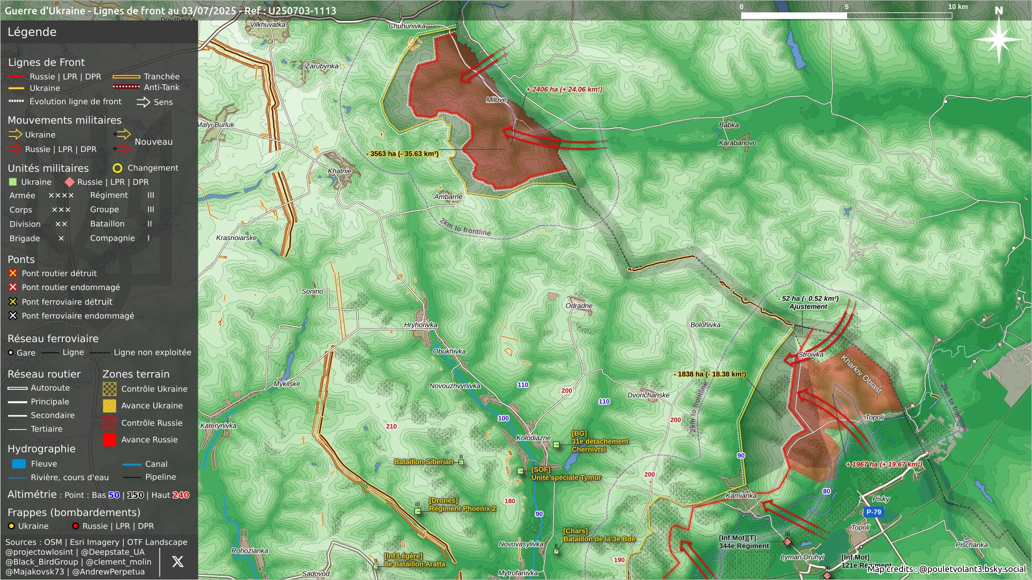The width and height of the screenshot is (1032, 580).
Task: Click the Ukraine green unit square in legend
Action: [x=13, y=182]
